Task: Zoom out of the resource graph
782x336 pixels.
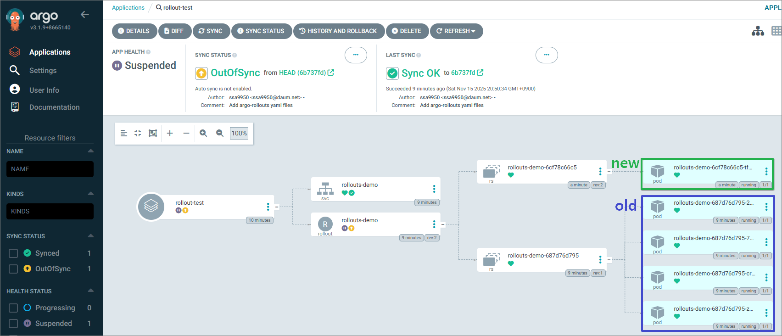Action: point(220,133)
